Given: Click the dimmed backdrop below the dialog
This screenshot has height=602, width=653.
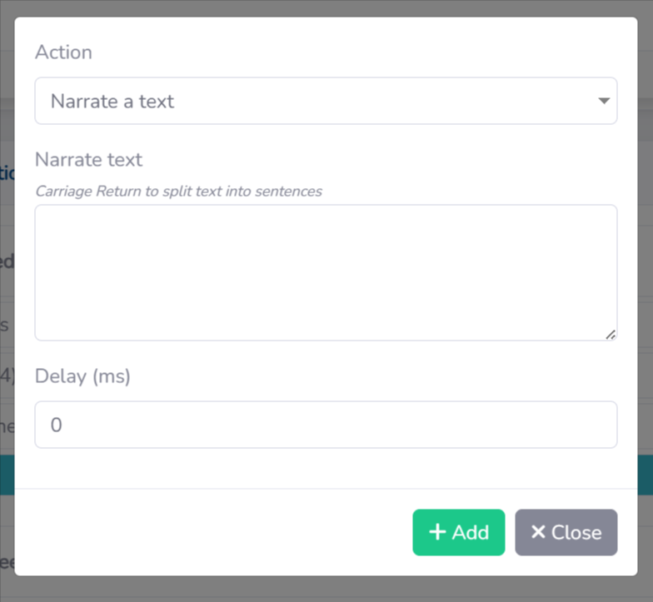Looking at the screenshot, I should pyautogui.click(x=325, y=590).
